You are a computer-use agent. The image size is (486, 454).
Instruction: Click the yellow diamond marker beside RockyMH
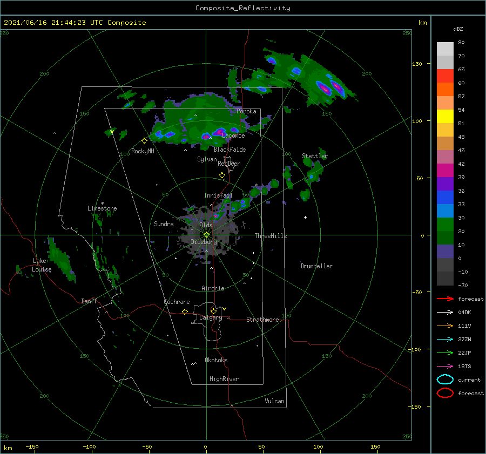(x=144, y=141)
